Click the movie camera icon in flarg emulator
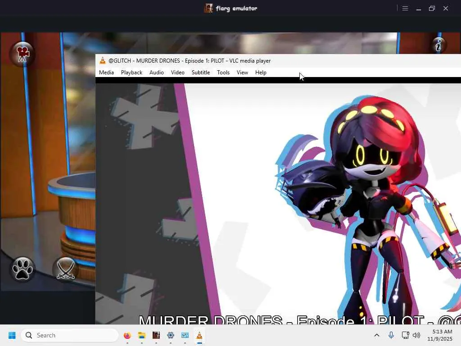This screenshot has width=461, height=346. point(22,54)
